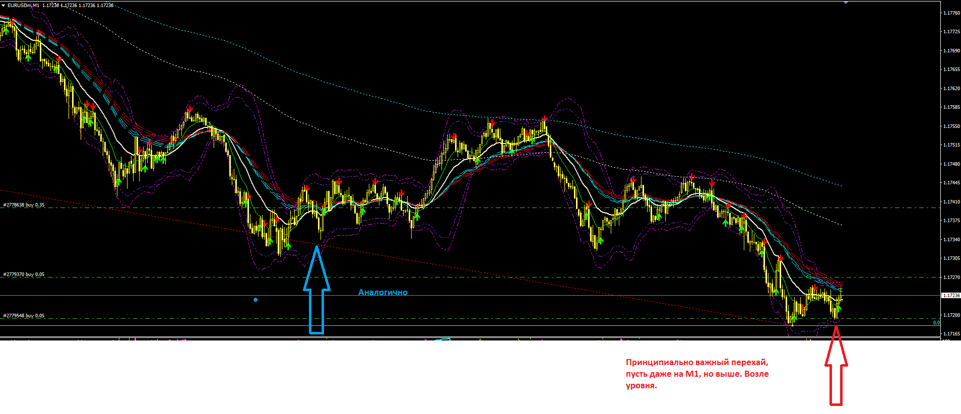Click price scale value 1.17165
The height and width of the screenshot is (414, 961).
click(x=951, y=334)
